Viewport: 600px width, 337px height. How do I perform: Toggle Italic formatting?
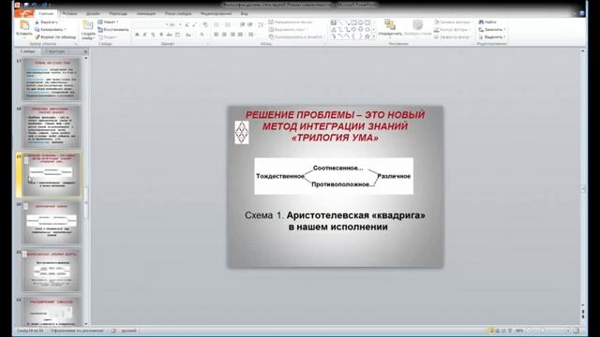point(144,35)
